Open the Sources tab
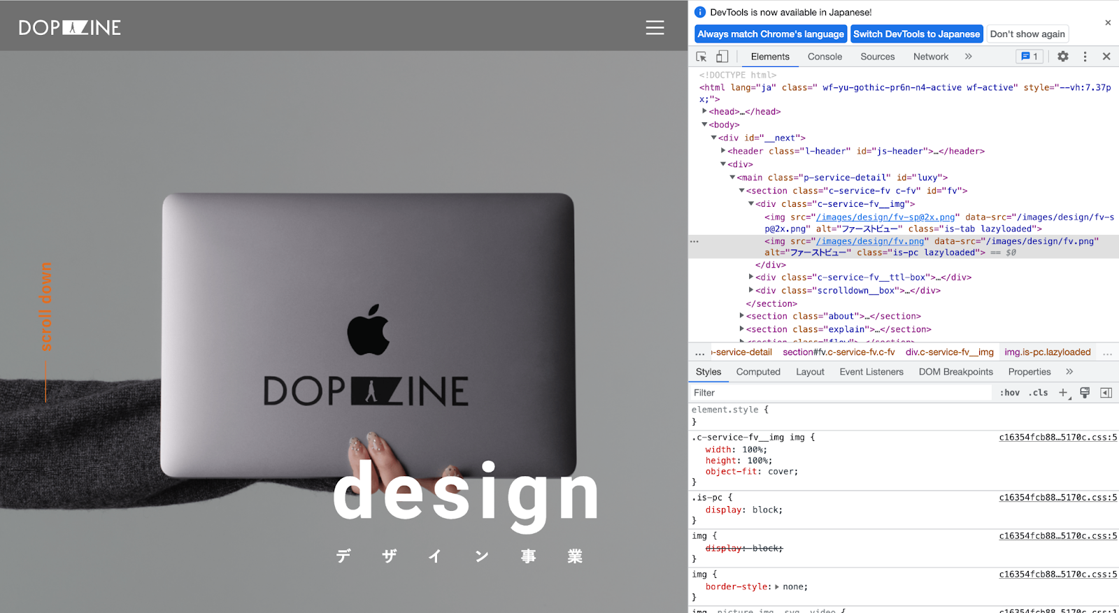This screenshot has width=1119, height=613. tap(877, 57)
